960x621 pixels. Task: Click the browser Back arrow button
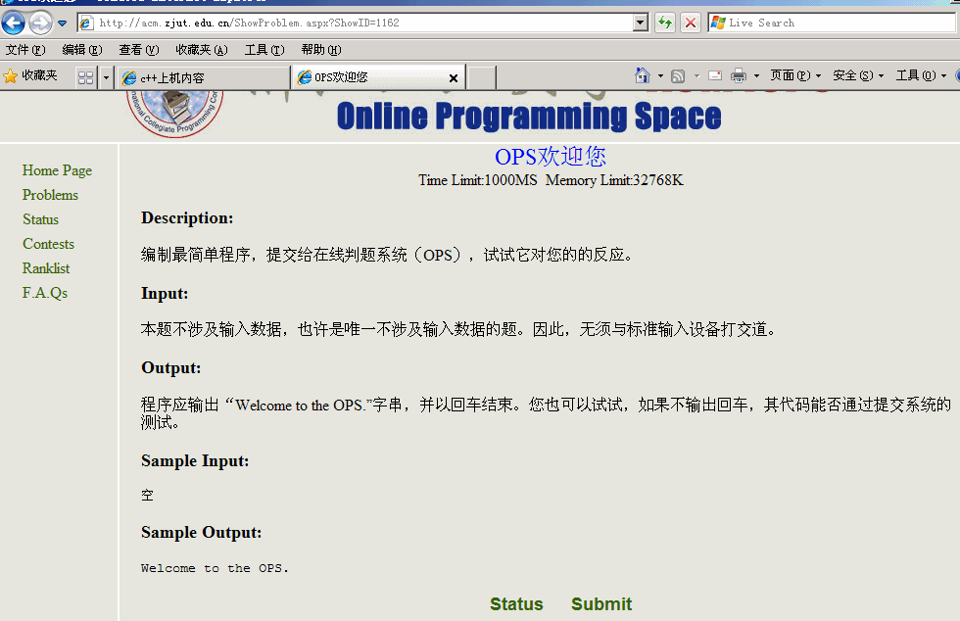(14, 23)
